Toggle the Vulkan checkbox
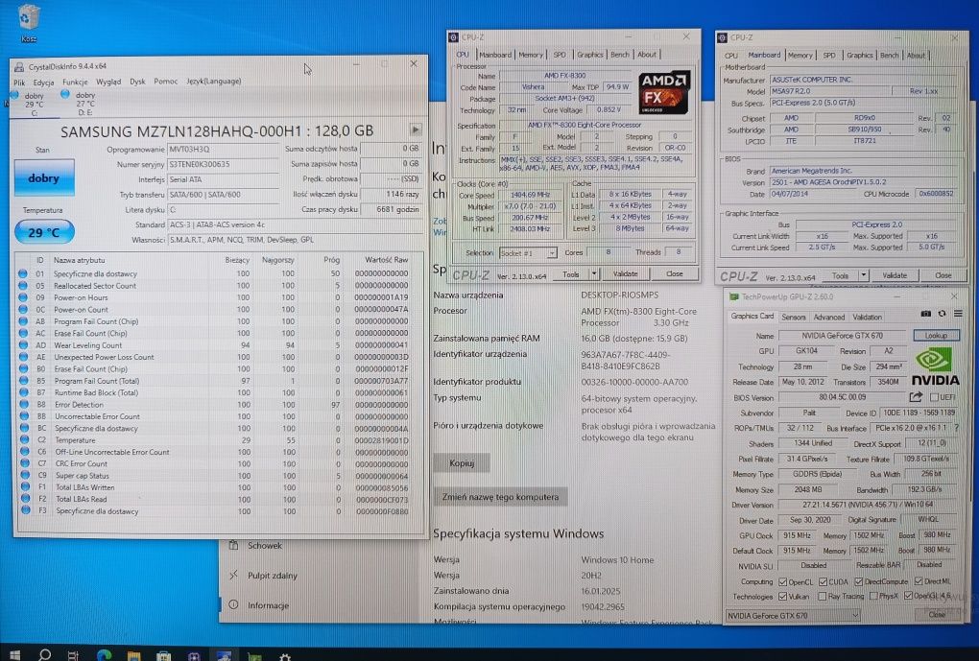 783,597
